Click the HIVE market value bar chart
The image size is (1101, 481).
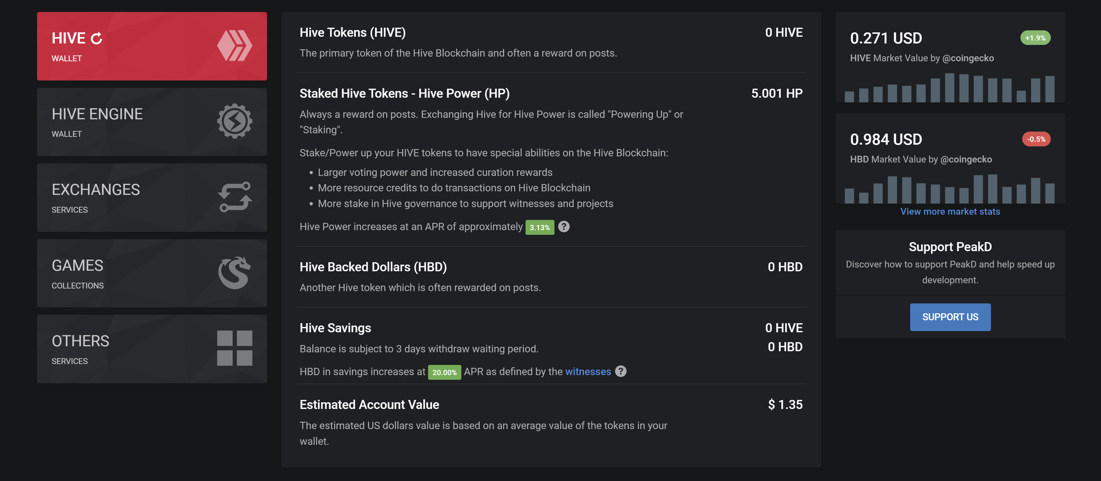(950, 88)
